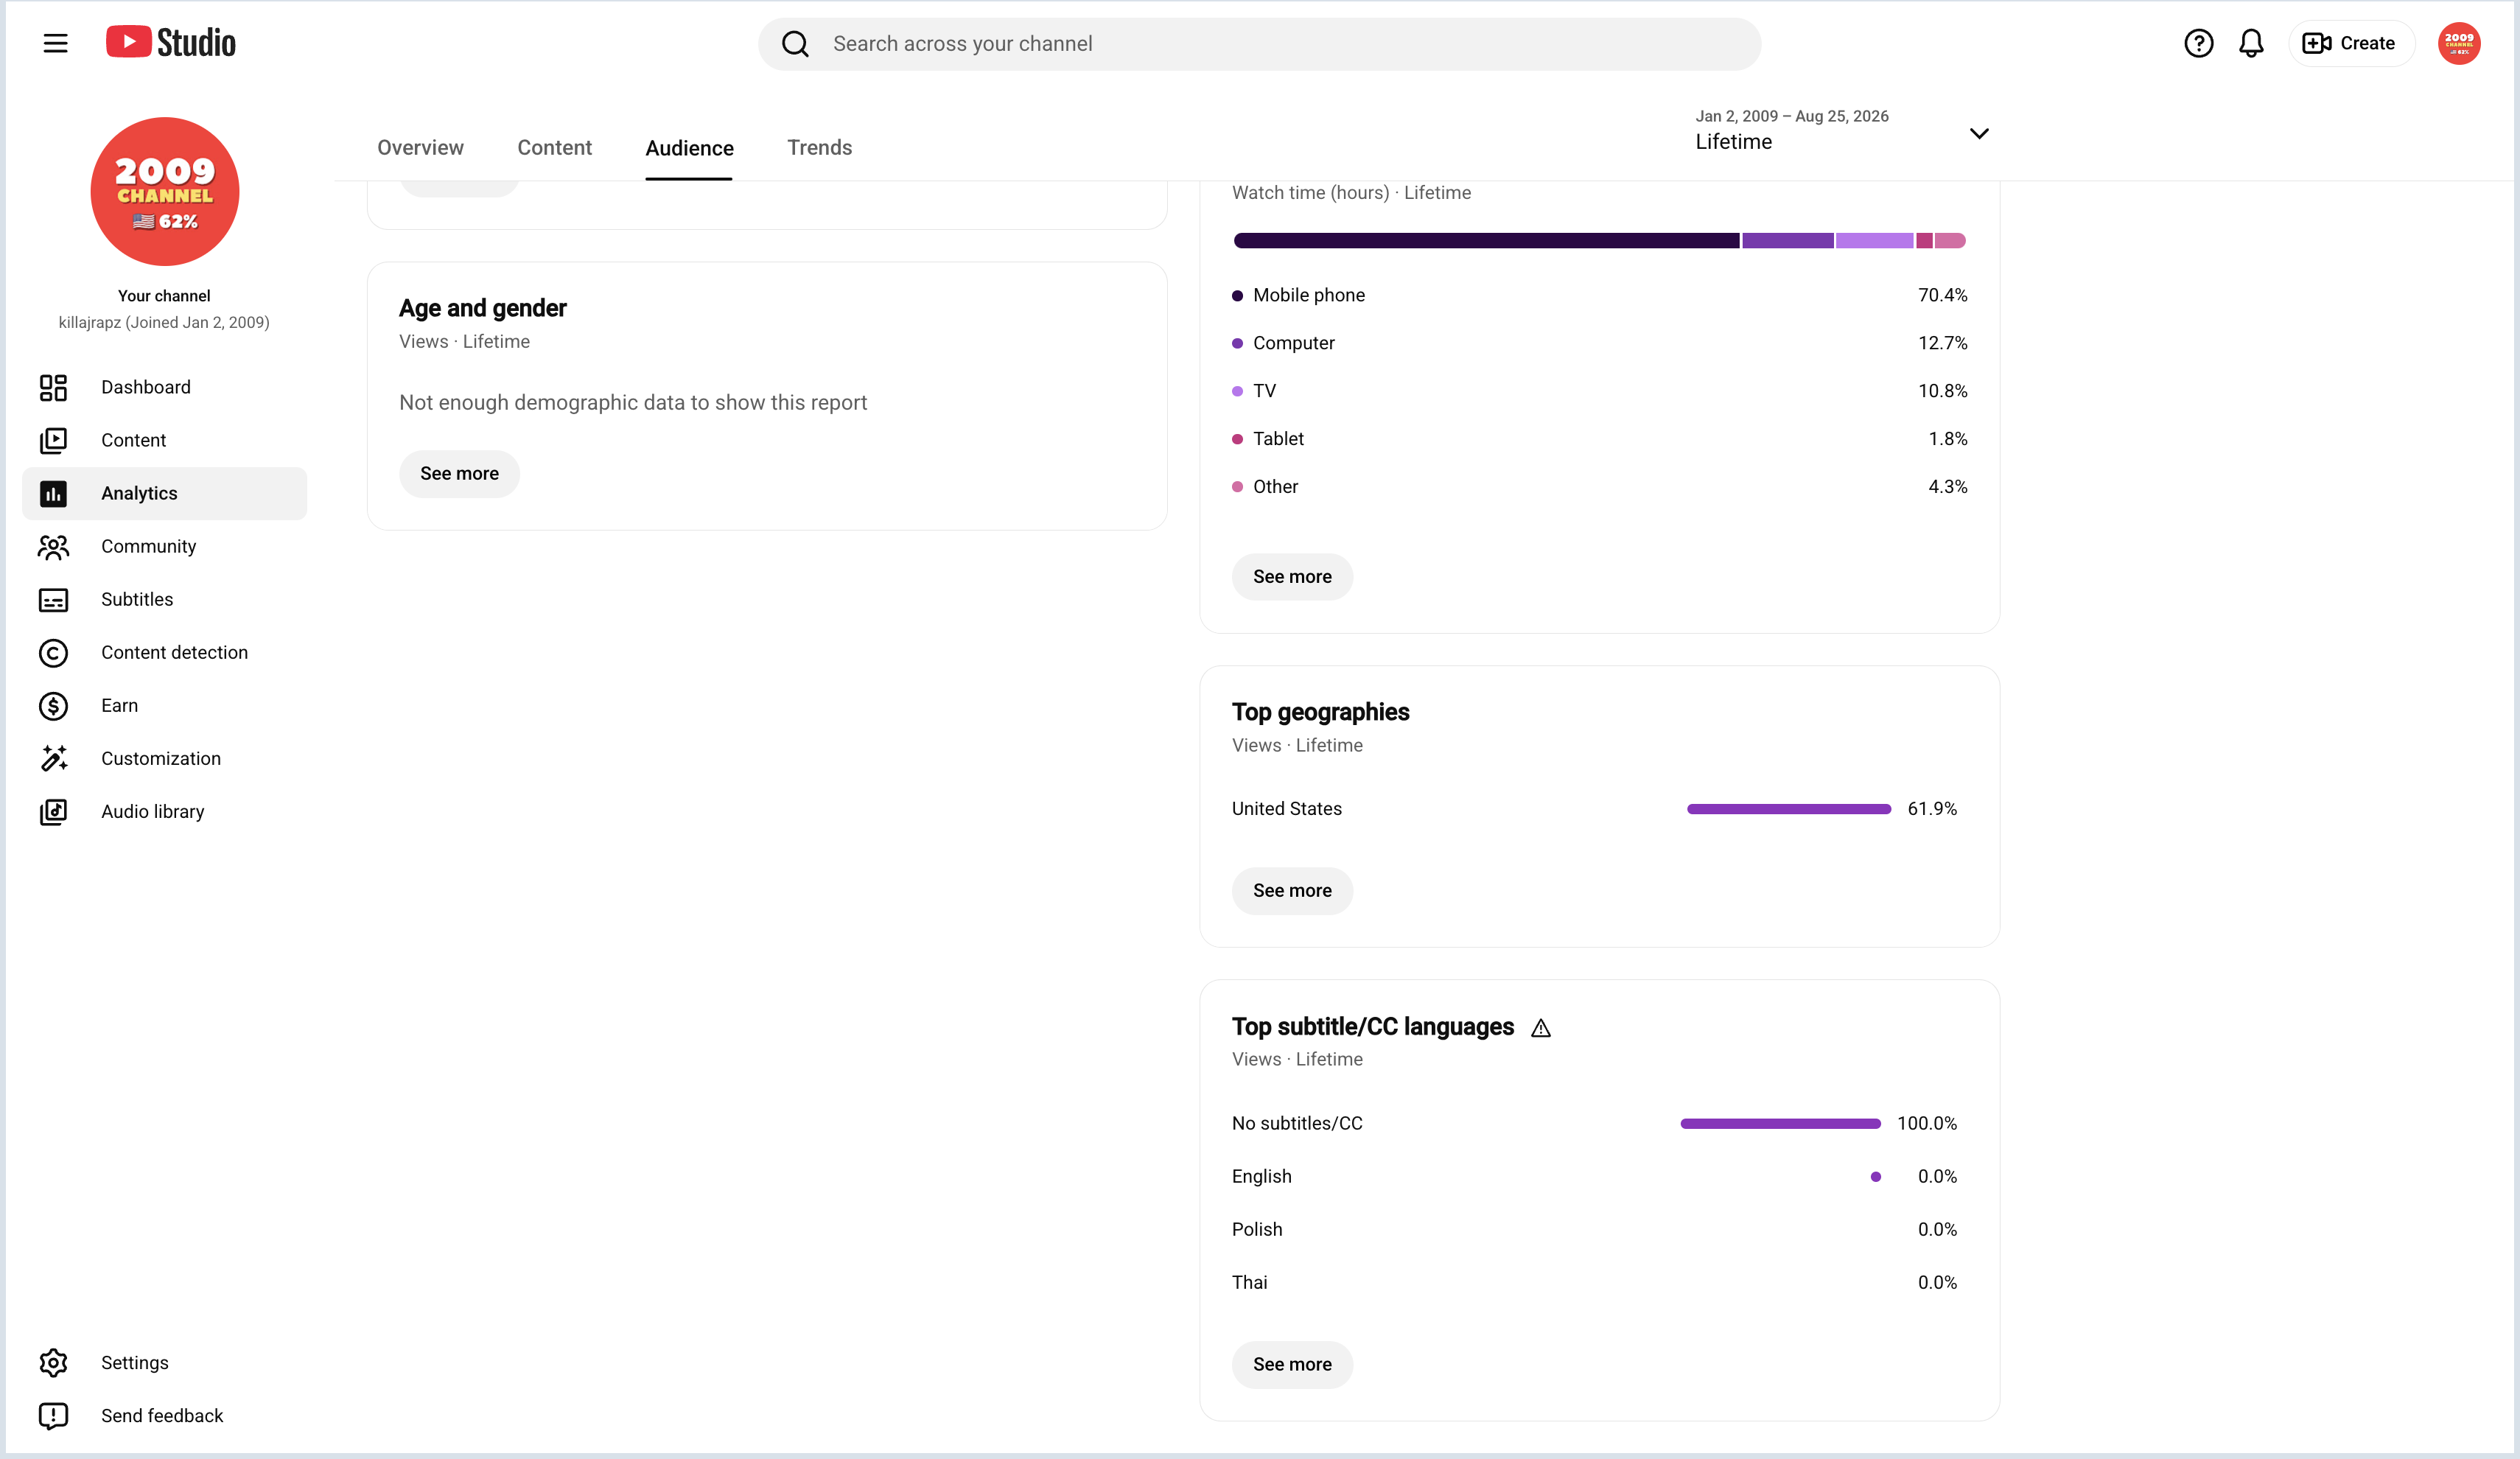Open the notifications bell
The height and width of the screenshot is (1459, 2520).
click(x=2251, y=43)
